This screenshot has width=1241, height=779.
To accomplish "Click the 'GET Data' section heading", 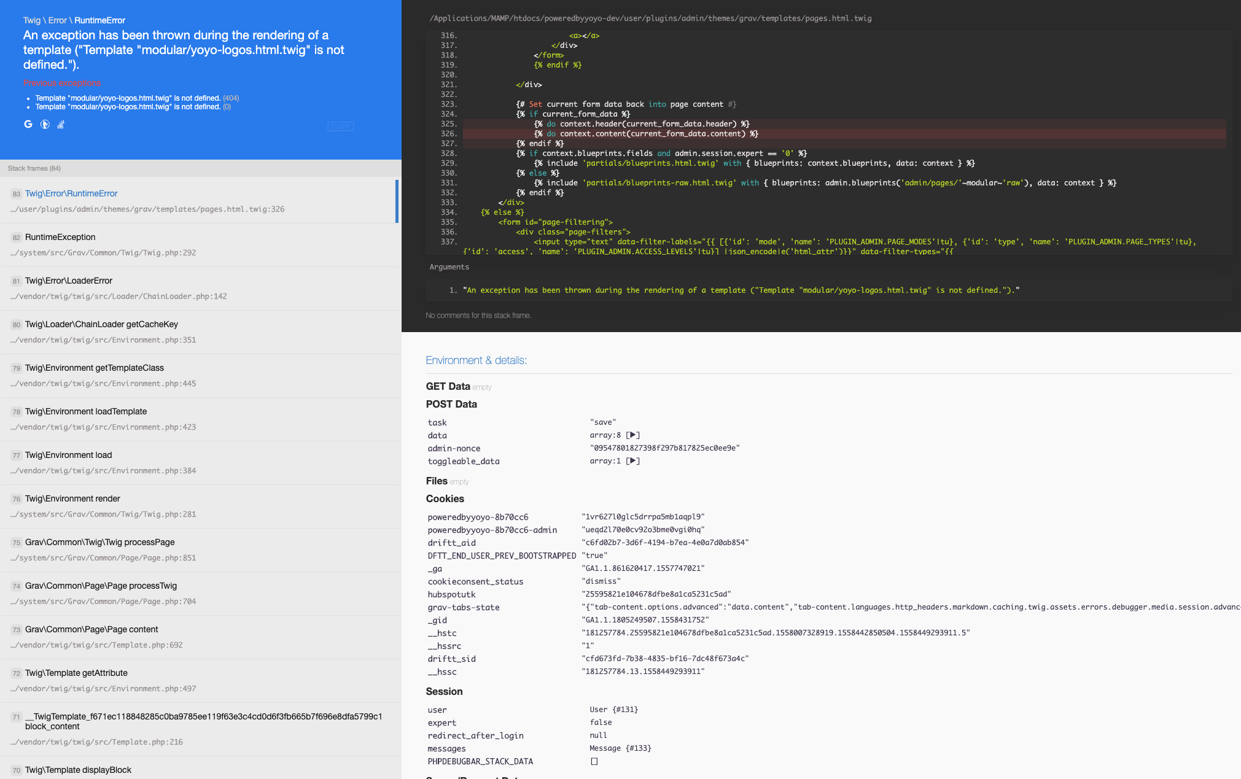I will click(448, 386).
